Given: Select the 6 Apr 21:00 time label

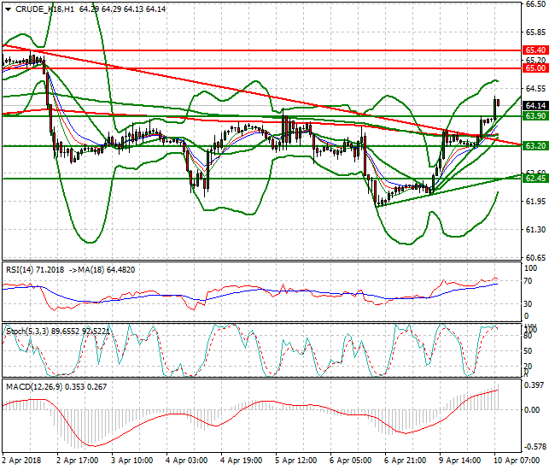Looking at the screenshot, I should click(x=405, y=461).
